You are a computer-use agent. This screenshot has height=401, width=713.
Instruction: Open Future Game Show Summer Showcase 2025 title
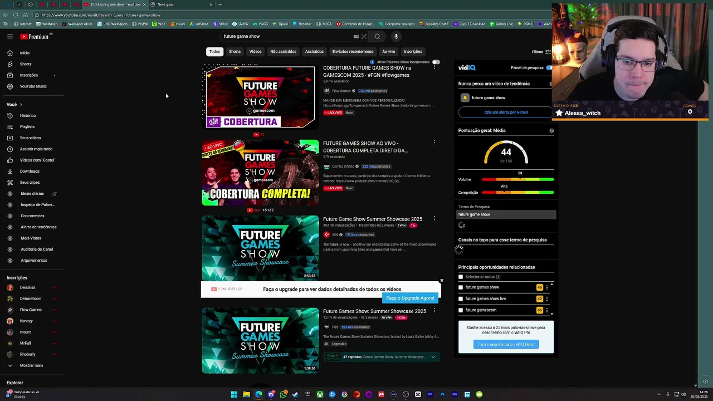373,219
